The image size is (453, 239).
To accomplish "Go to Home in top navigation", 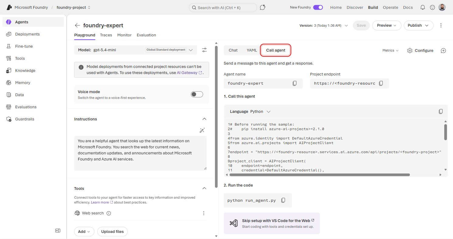I will [x=336, y=7].
